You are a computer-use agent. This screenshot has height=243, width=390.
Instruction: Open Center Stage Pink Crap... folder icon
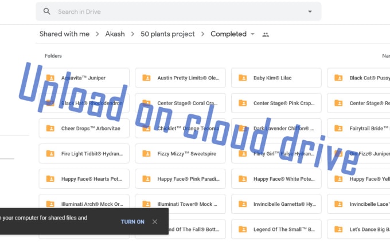click(243, 103)
